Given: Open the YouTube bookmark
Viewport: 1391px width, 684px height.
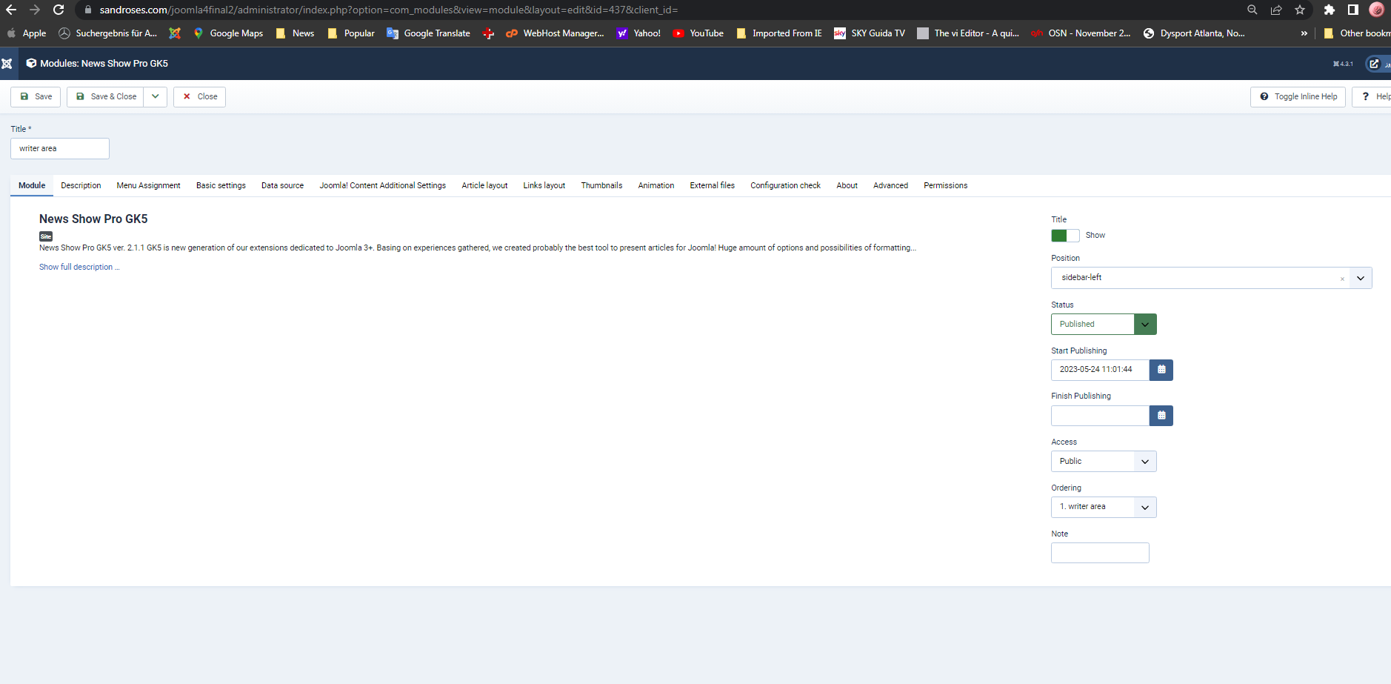Looking at the screenshot, I should (698, 33).
